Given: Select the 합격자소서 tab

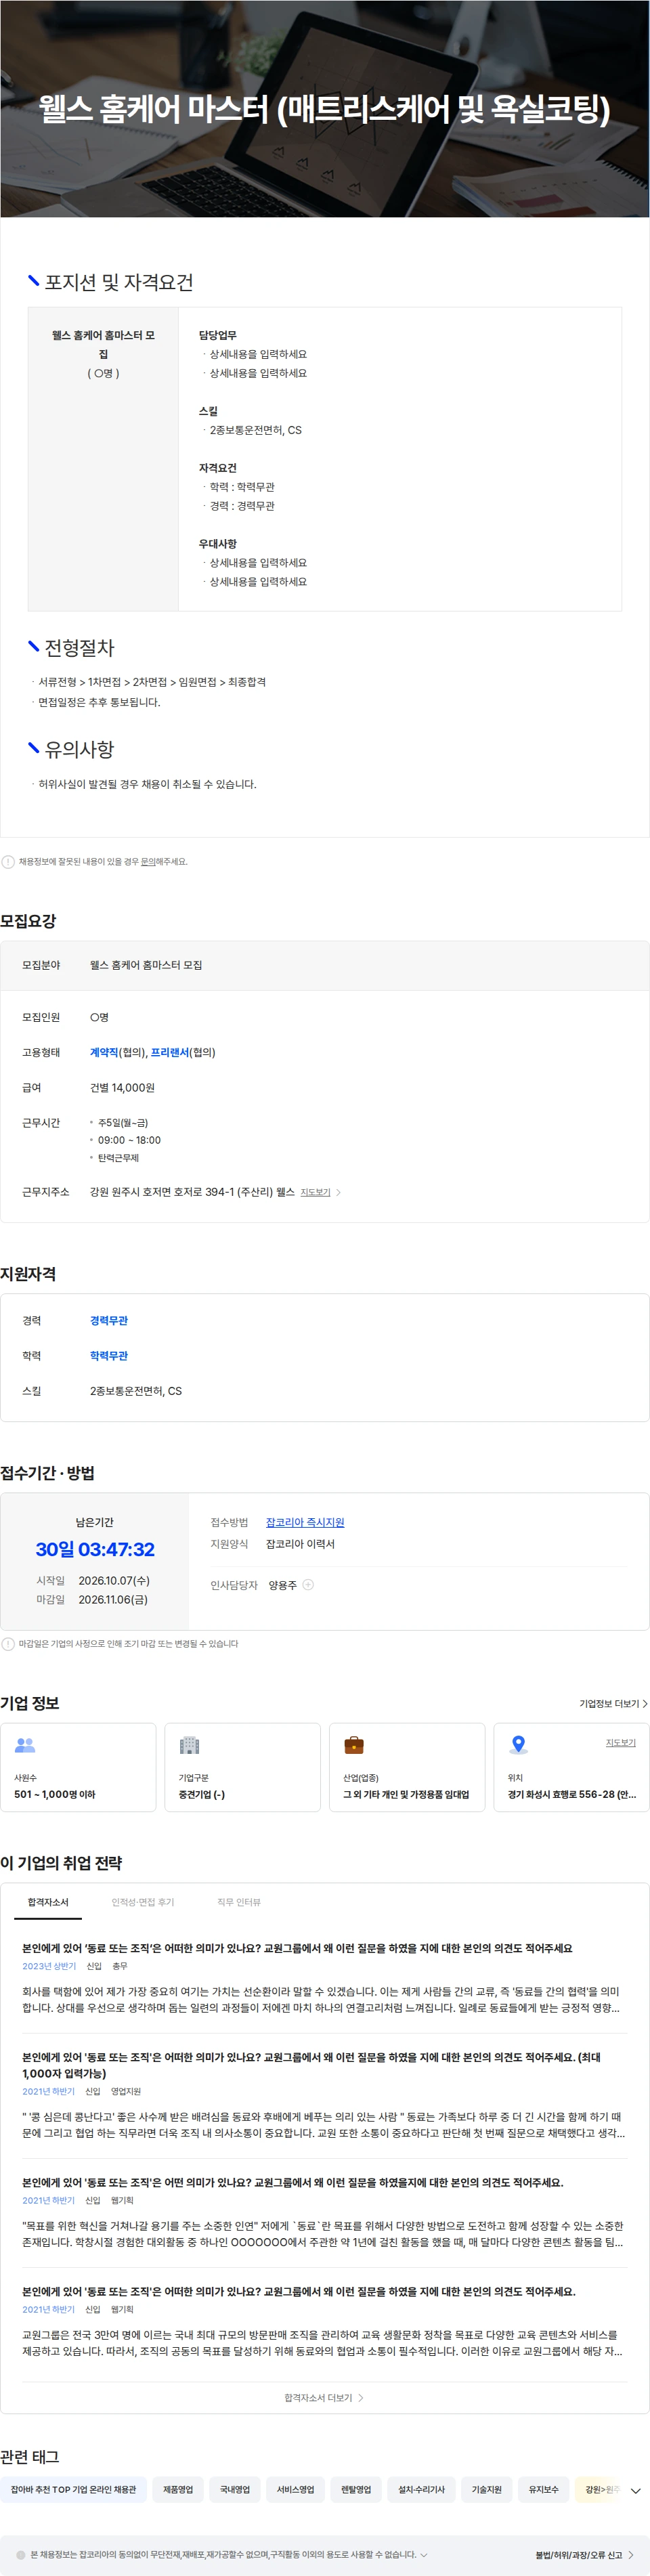Looking at the screenshot, I should (48, 1902).
